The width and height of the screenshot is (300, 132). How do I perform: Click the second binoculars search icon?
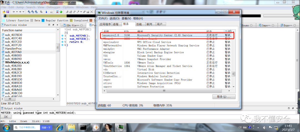pyautogui.click(x=33, y=12)
